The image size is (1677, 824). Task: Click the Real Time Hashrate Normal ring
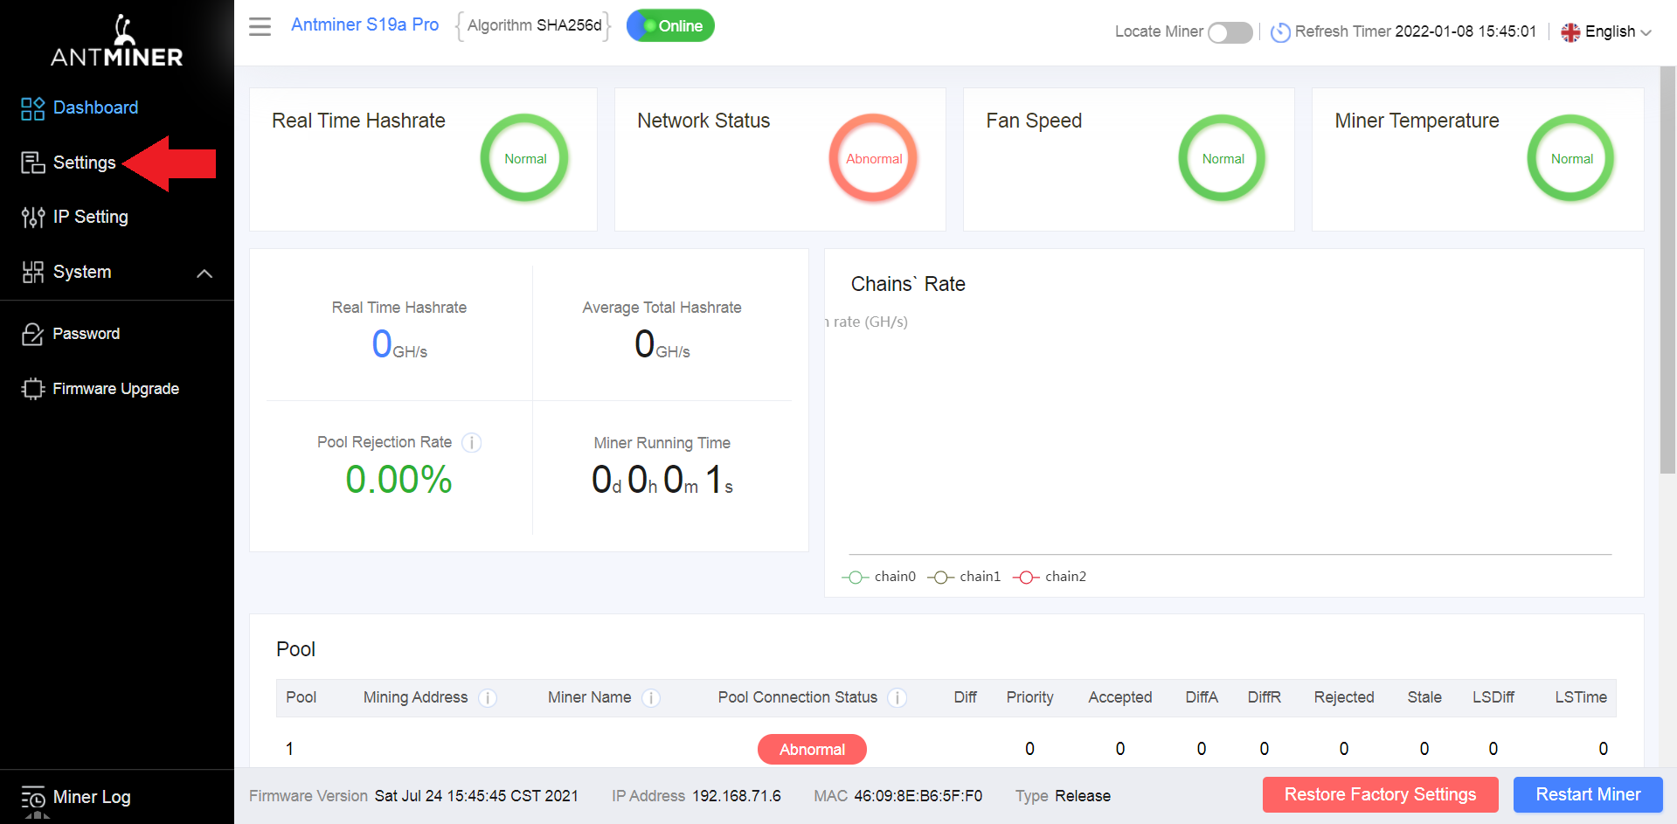tap(524, 158)
